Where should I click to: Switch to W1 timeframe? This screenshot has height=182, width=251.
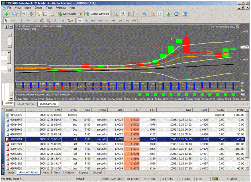(127, 20)
